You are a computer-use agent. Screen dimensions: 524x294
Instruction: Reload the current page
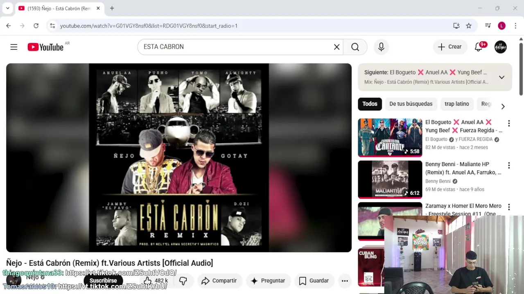pyautogui.click(x=36, y=26)
